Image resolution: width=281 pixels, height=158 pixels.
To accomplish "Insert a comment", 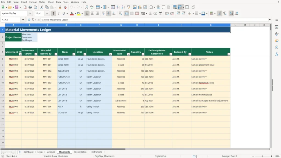I will [164, 7].
